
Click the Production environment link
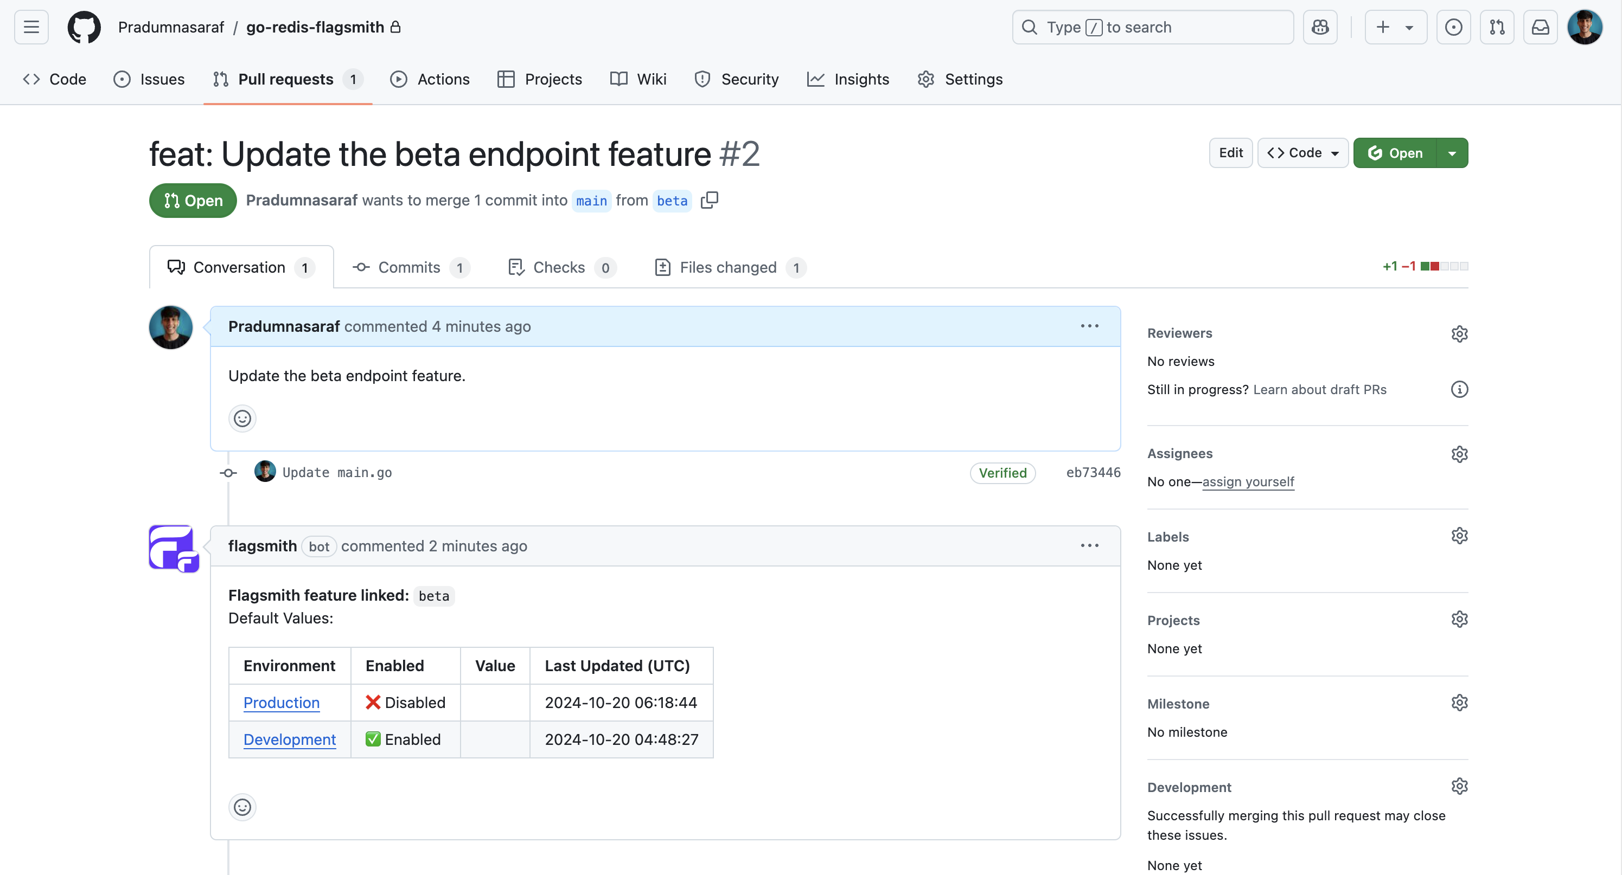[x=282, y=702]
